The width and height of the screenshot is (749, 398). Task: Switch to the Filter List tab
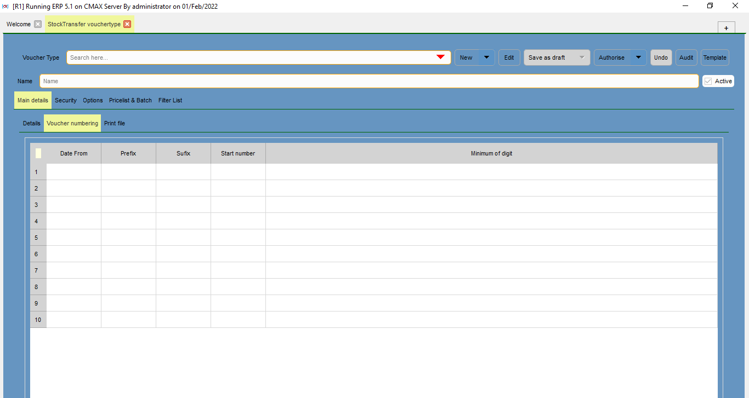click(x=170, y=100)
